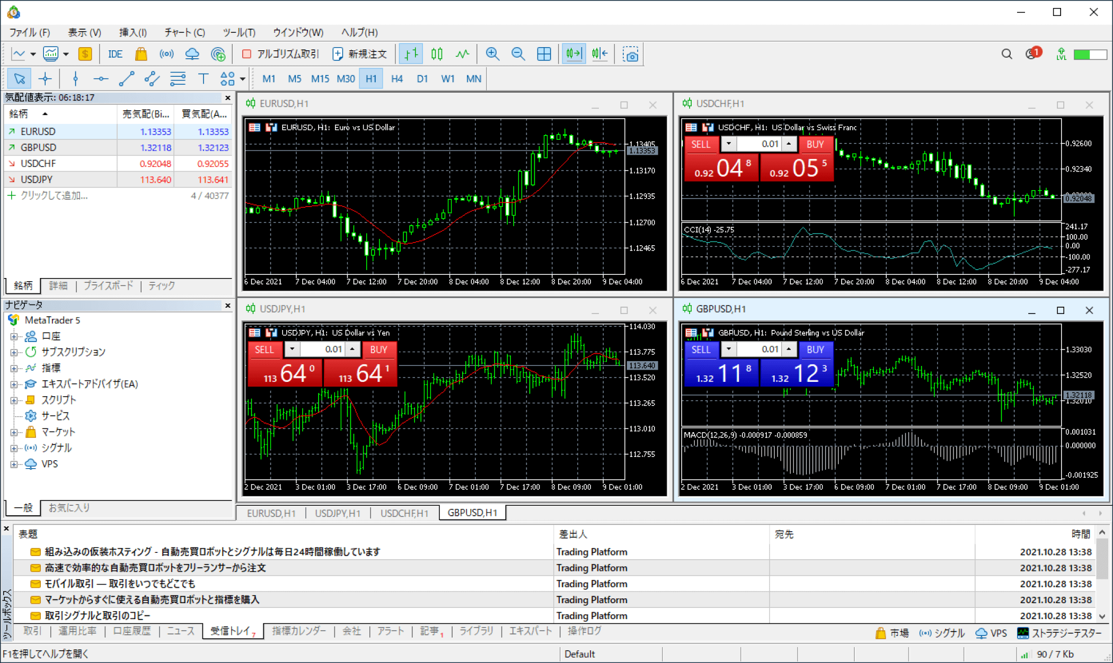Open the MQL5 IDE from the toolbar

(x=114, y=53)
